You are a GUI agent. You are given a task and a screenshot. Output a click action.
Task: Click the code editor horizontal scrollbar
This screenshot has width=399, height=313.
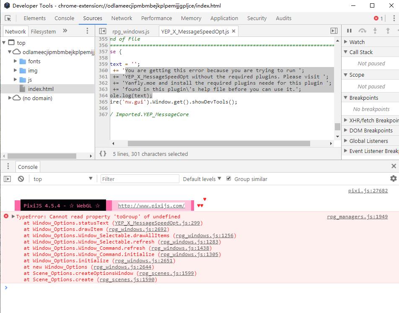tap(219, 144)
